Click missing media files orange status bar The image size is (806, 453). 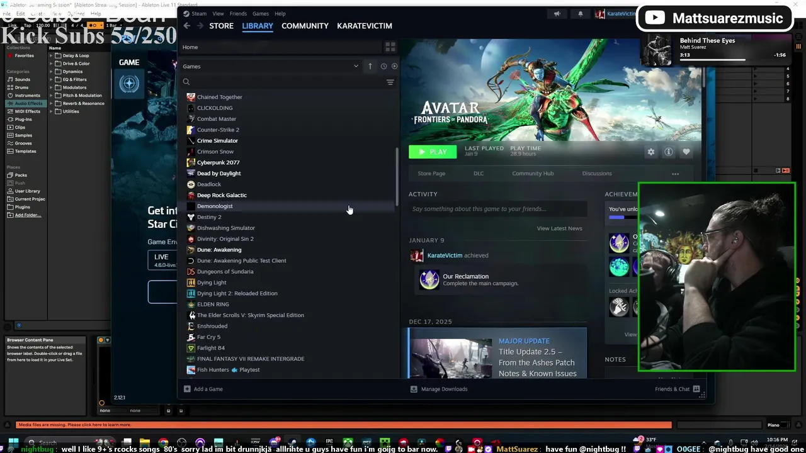coord(344,425)
